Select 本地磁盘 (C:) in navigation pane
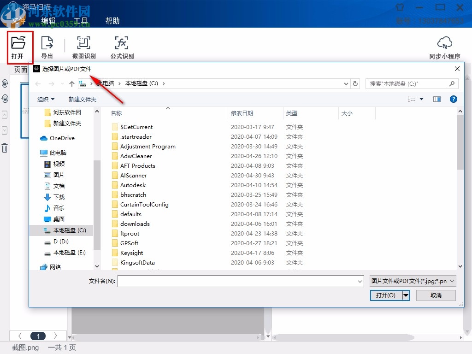This screenshot has height=354, width=472. coord(61,230)
